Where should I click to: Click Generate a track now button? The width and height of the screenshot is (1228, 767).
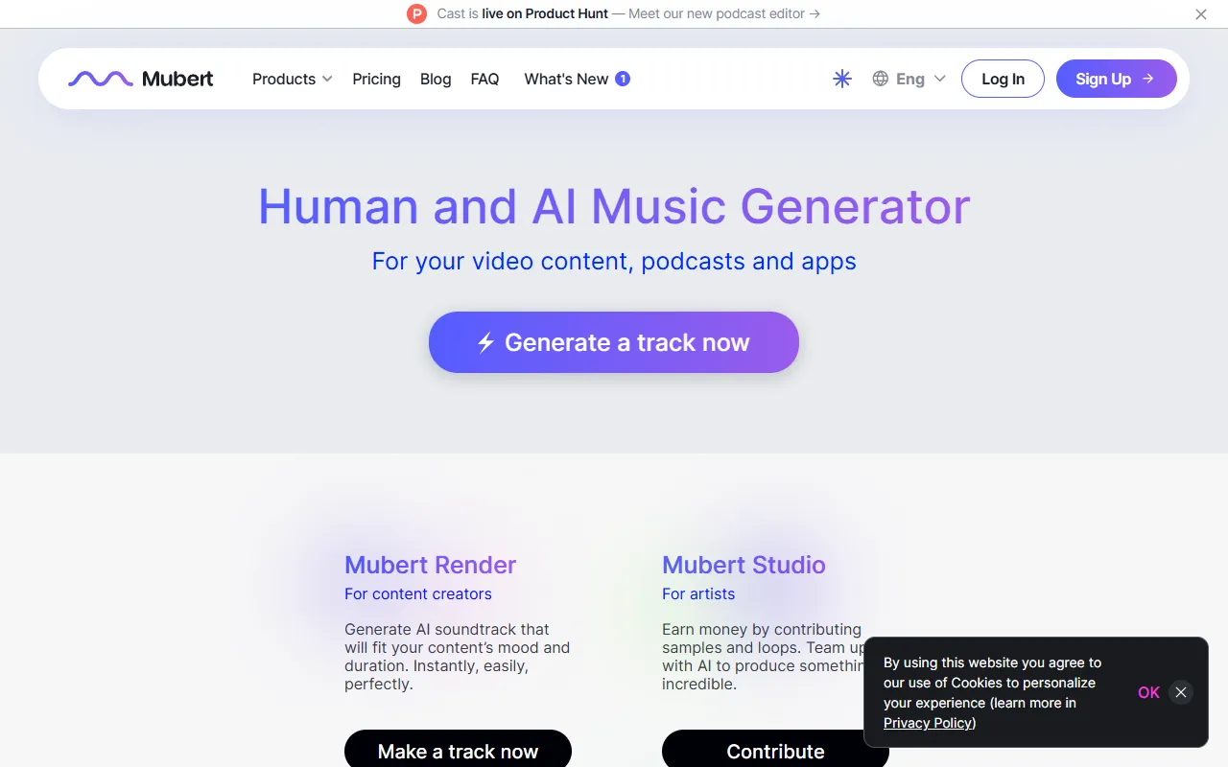click(x=614, y=342)
